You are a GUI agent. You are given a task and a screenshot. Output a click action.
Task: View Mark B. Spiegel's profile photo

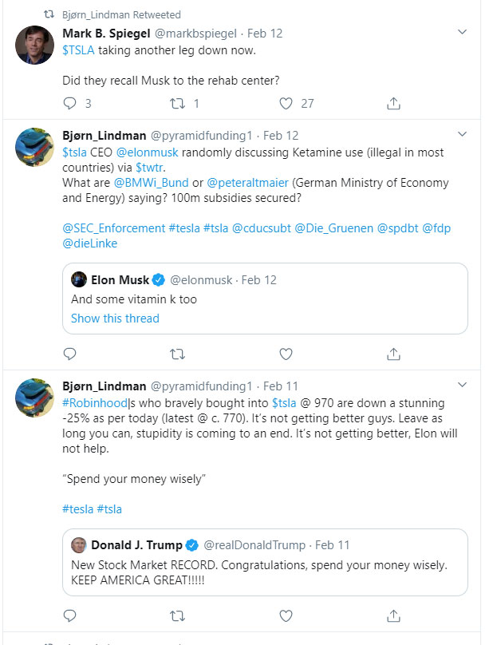pyautogui.click(x=35, y=44)
